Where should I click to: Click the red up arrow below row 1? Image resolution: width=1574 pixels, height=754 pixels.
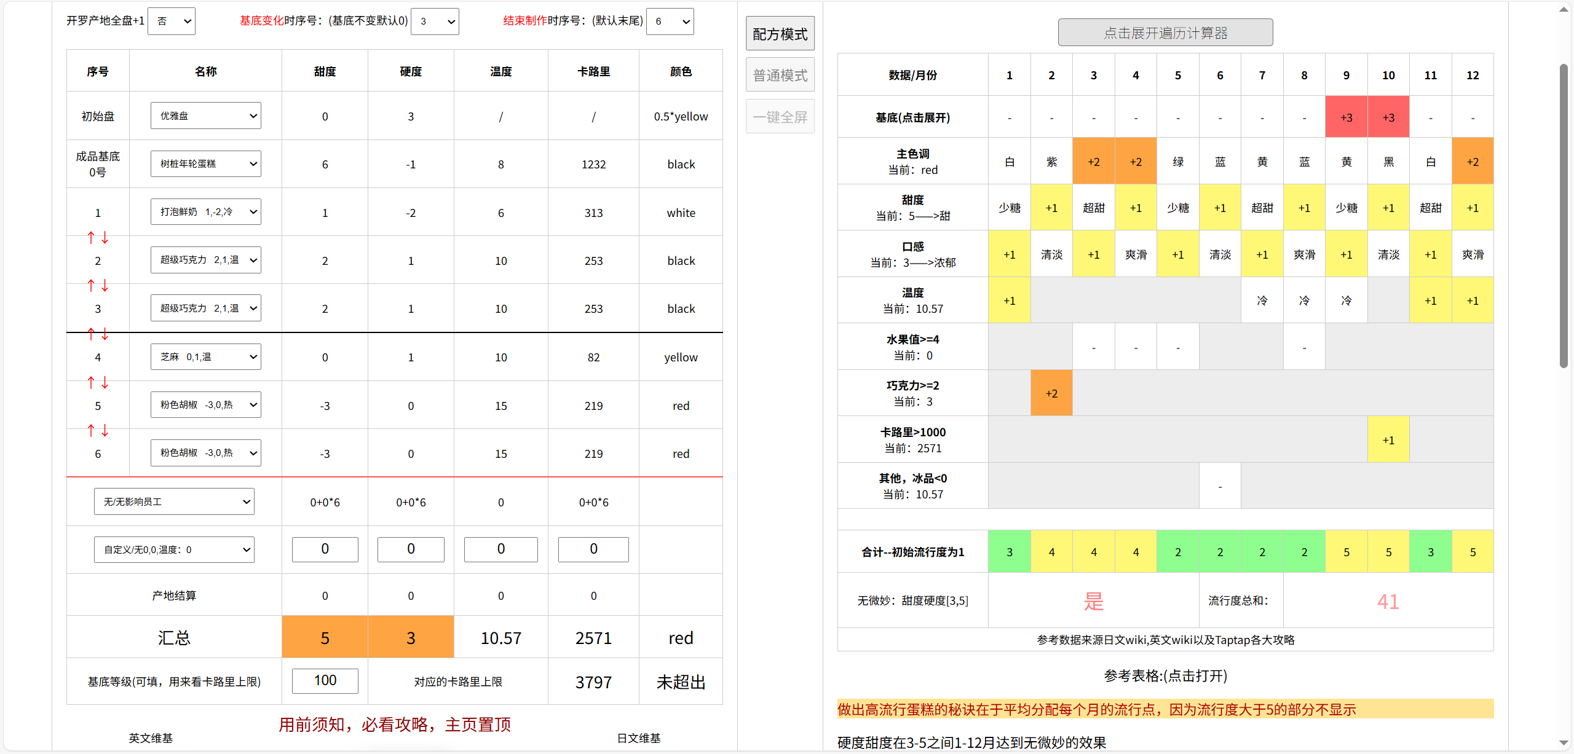(x=91, y=237)
